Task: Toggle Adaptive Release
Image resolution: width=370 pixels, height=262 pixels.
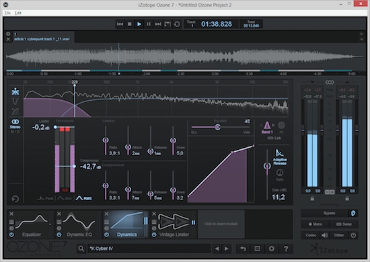Action: (x=280, y=157)
